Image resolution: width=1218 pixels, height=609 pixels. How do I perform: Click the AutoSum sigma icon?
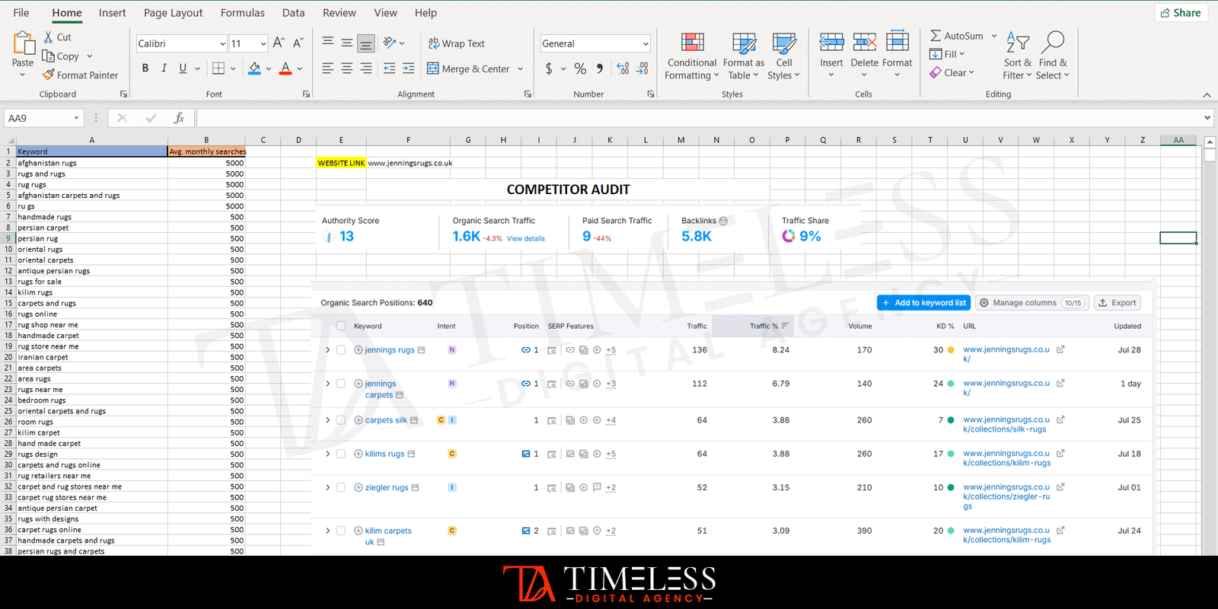(936, 36)
